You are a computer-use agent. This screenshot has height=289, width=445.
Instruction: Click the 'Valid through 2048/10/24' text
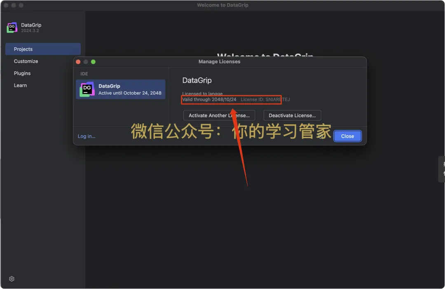209,99
